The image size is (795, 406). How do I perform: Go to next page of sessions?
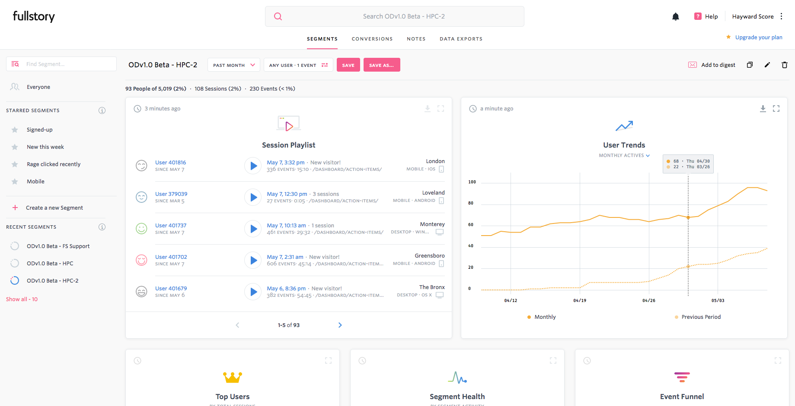point(340,325)
